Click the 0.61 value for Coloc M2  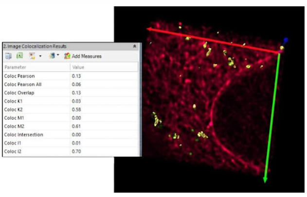(x=76, y=126)
